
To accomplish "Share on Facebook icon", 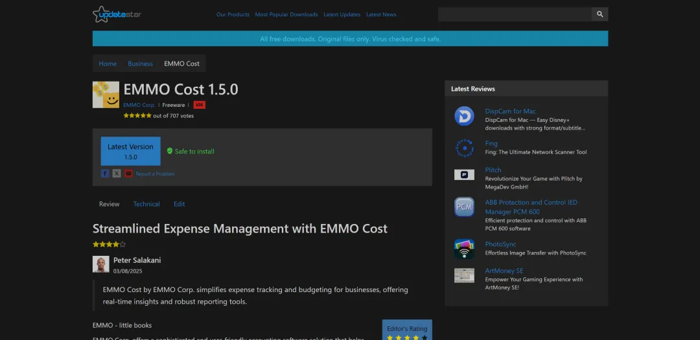I will point(105,174).
